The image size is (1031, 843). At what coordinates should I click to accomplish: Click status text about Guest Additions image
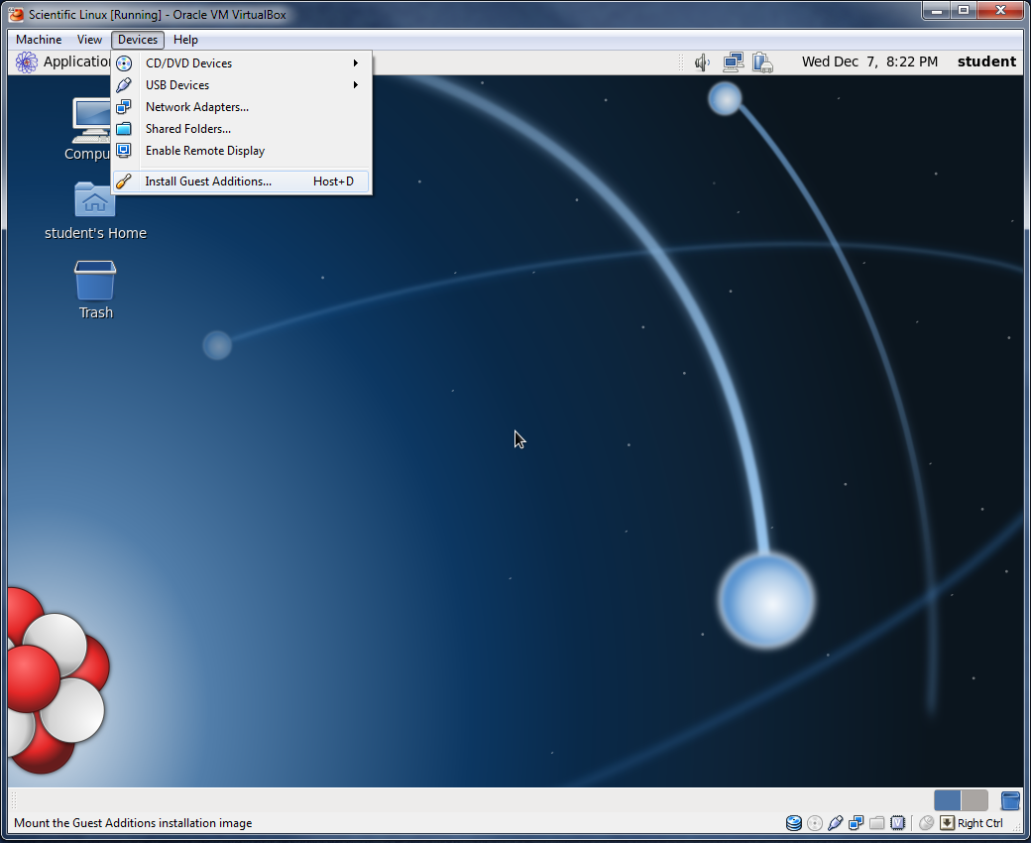133,823
